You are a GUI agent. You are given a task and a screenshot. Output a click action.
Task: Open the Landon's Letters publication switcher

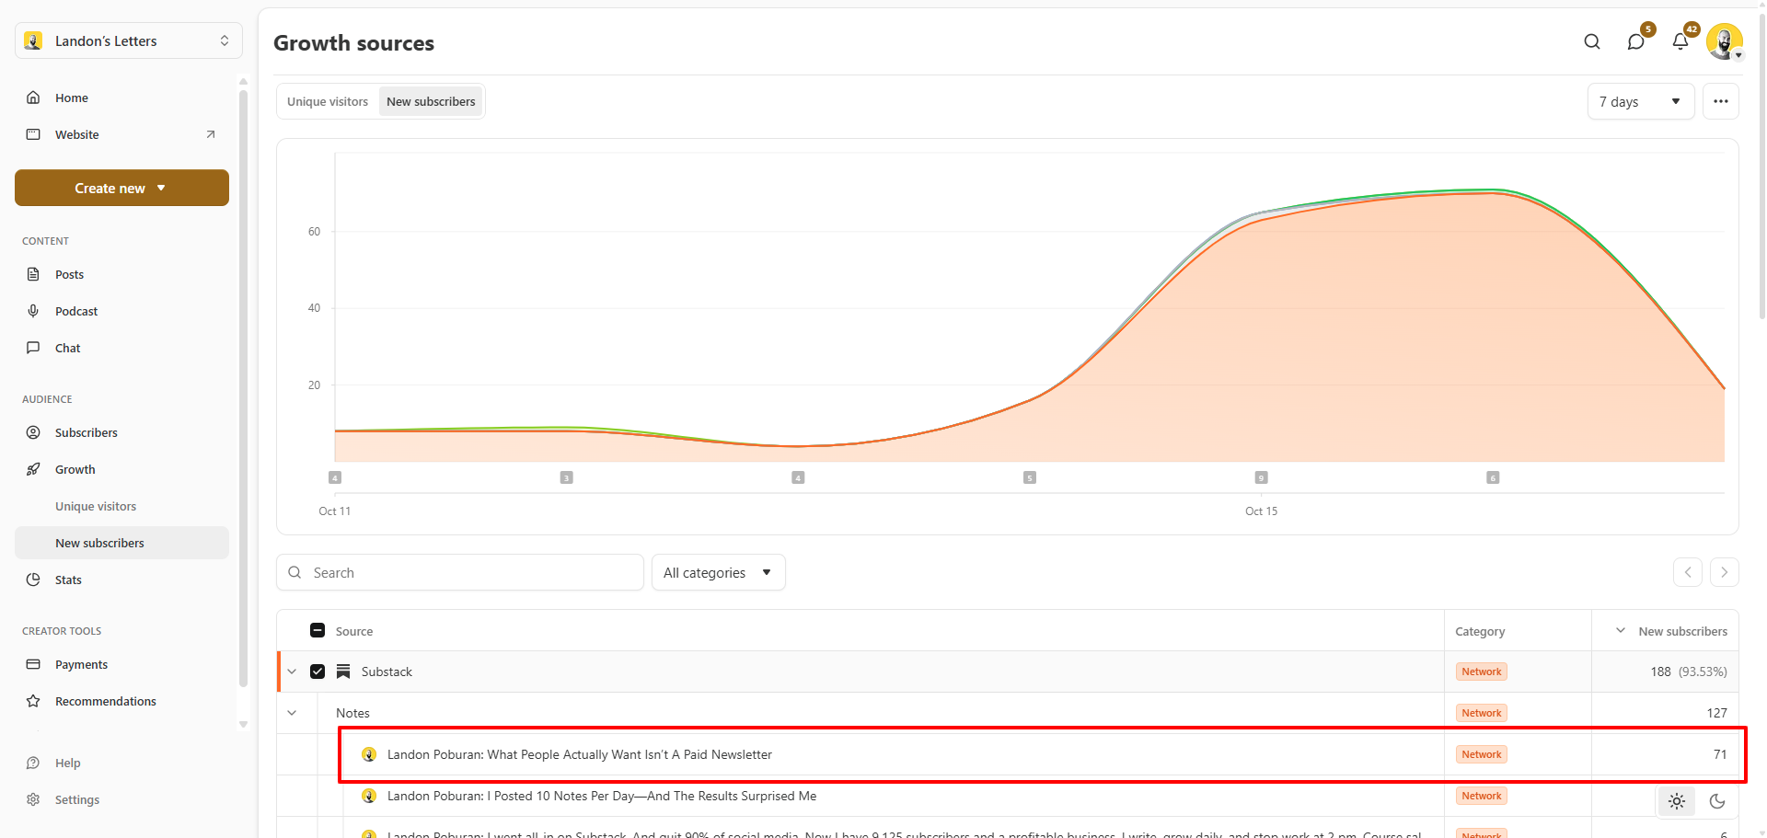(x=129, y=40)
